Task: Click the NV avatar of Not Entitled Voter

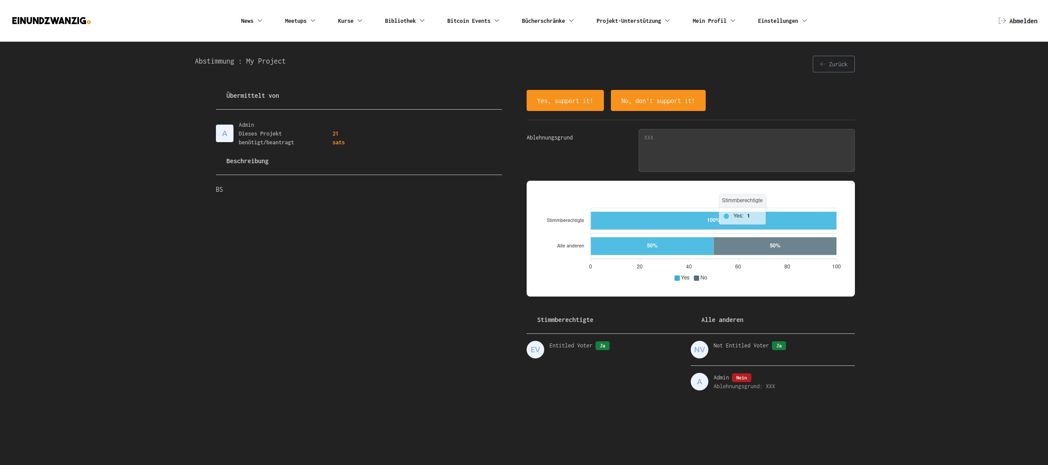Action: pyautogui.click(x=699, y=350)
